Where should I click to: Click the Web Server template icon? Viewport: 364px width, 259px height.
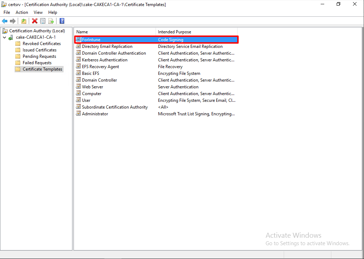tap(78, 87)
